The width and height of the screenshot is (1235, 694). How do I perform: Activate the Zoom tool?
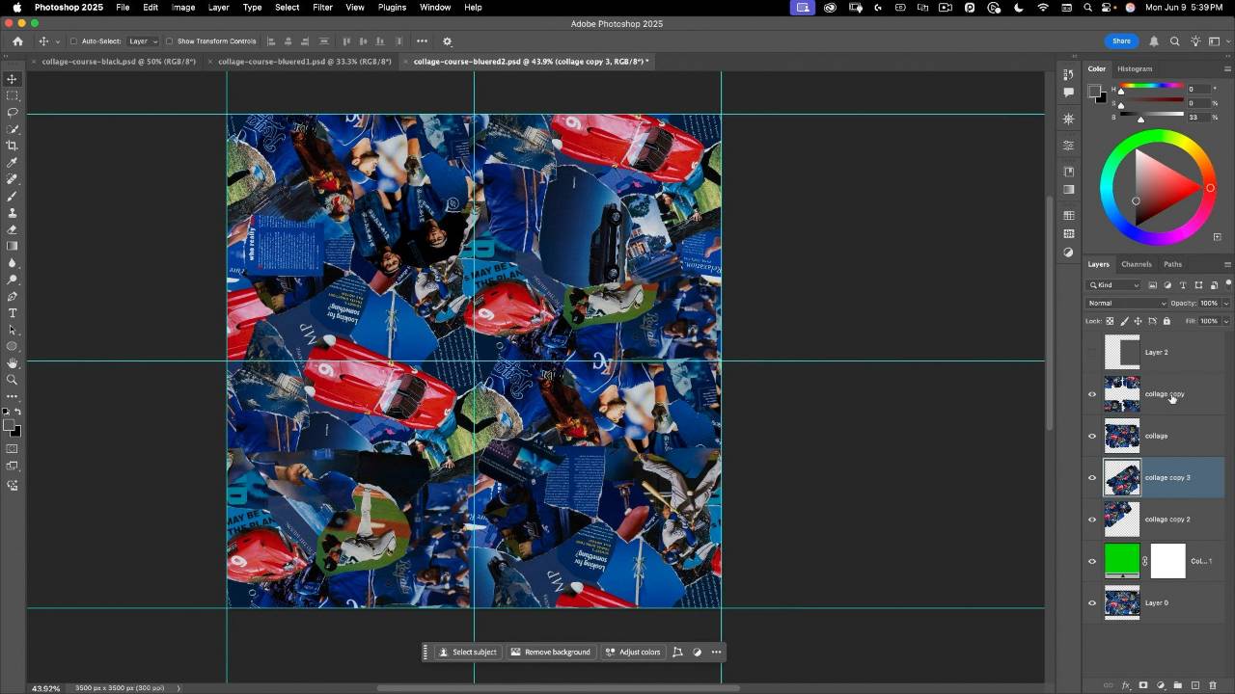(13, 380)
